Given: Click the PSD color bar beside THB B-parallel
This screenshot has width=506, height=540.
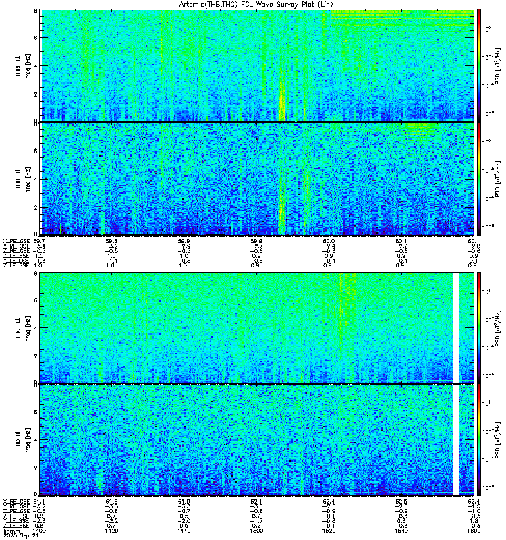Looking at the screenshot, I should click(479, 179).
